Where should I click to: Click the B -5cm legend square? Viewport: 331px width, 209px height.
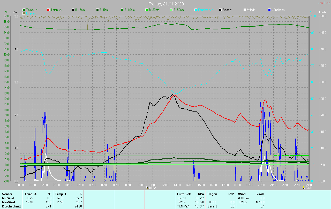tap(97, 10)
